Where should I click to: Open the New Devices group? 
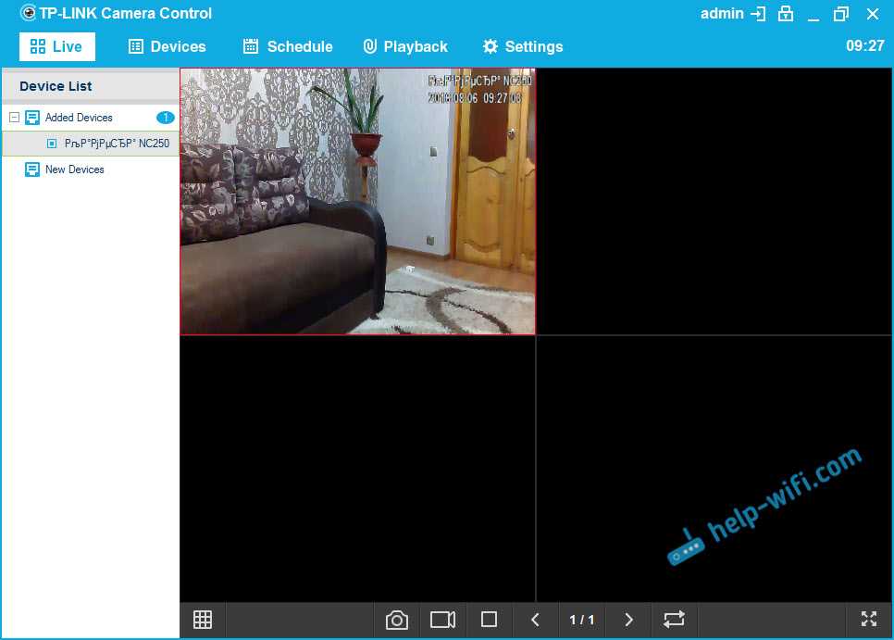coord(74,169)
